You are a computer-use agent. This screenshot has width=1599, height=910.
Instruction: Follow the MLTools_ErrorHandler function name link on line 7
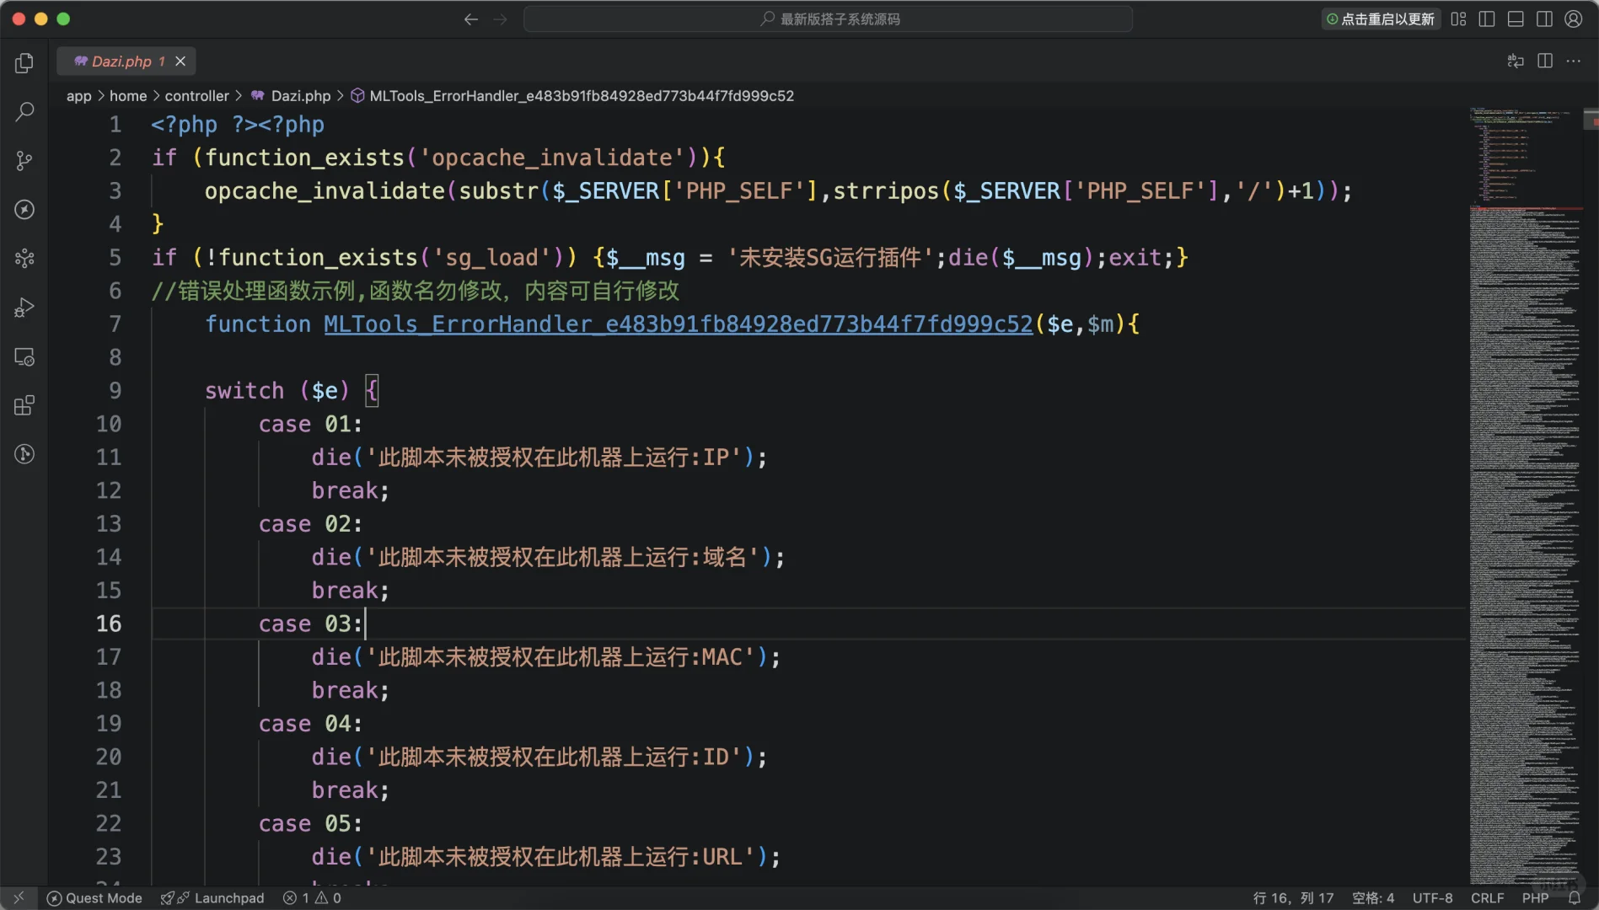(x=679, y=324)
